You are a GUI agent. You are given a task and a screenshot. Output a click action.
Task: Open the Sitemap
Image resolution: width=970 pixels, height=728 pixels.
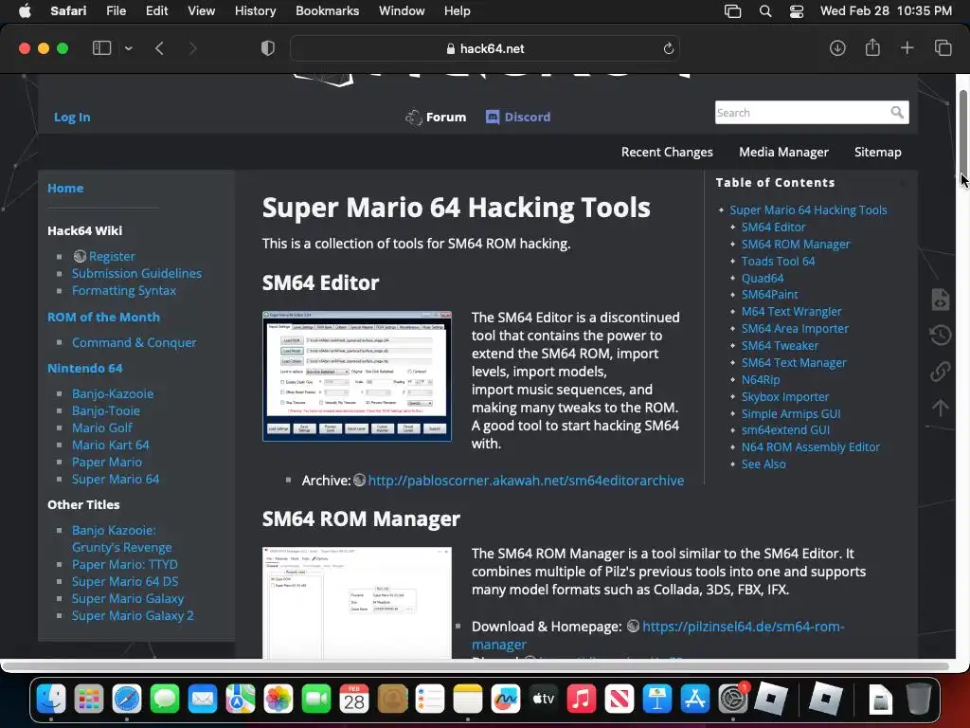pyautogui.click(x=877, y=152)
